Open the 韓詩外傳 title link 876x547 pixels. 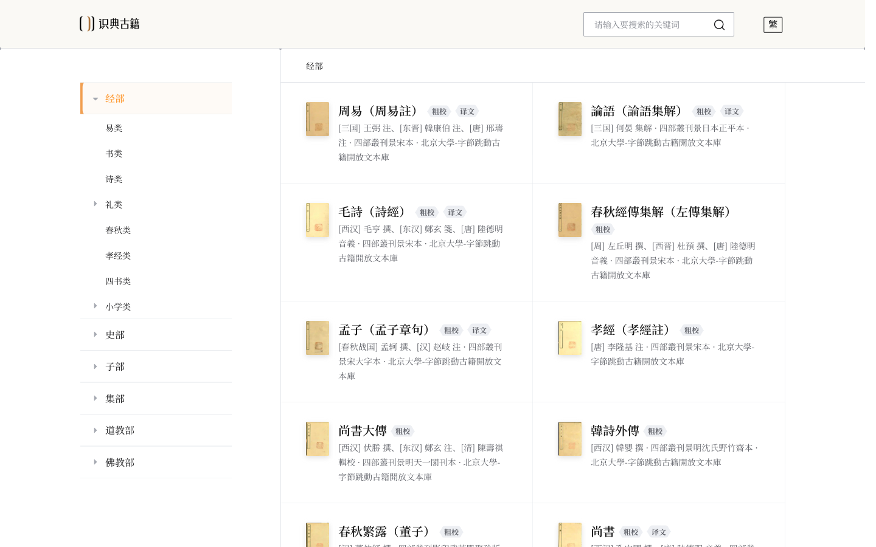[615, 431]
